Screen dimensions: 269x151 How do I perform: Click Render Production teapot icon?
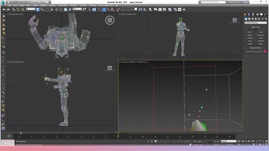point(184,10)
